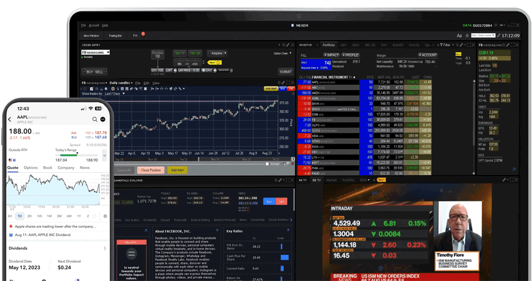Toggle the Armed checkbox below chart
This screenshot has width=532, height=281.
click(267, 164)
